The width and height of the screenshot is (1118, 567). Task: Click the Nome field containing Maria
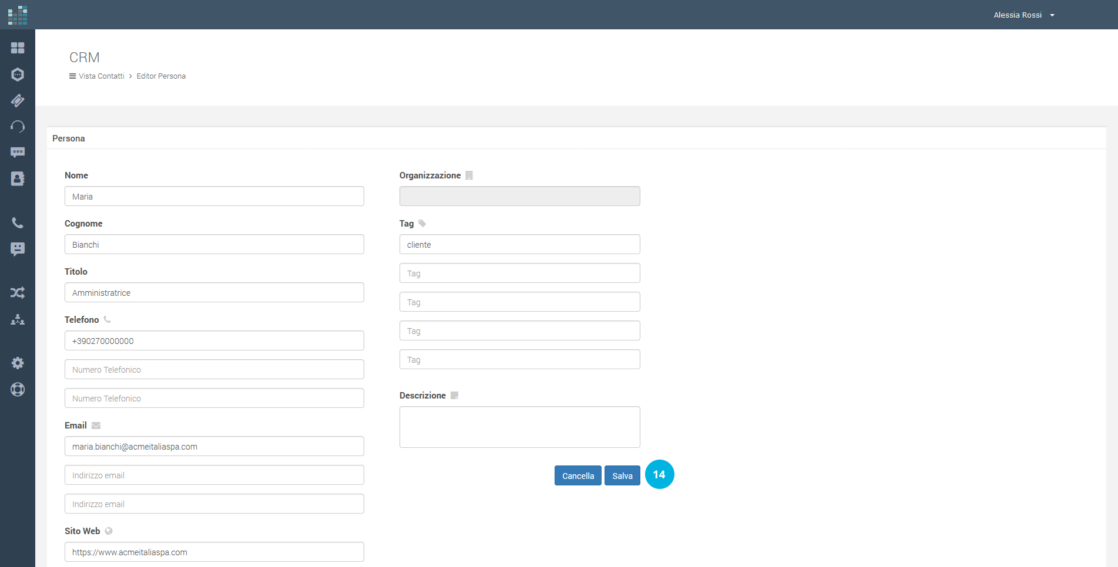click(x=214, y=196)
